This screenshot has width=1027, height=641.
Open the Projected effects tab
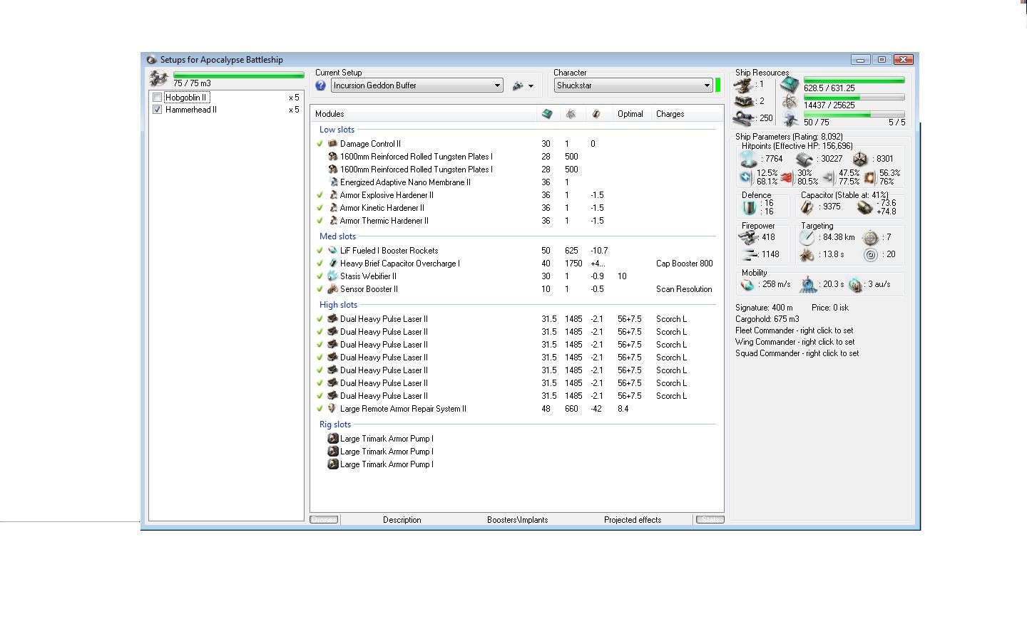point(633,520)
